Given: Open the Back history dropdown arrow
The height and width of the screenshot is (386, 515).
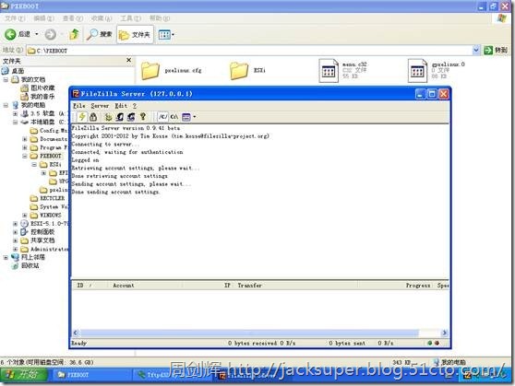Looking at the screenshot, I should [x=37, y=34].
